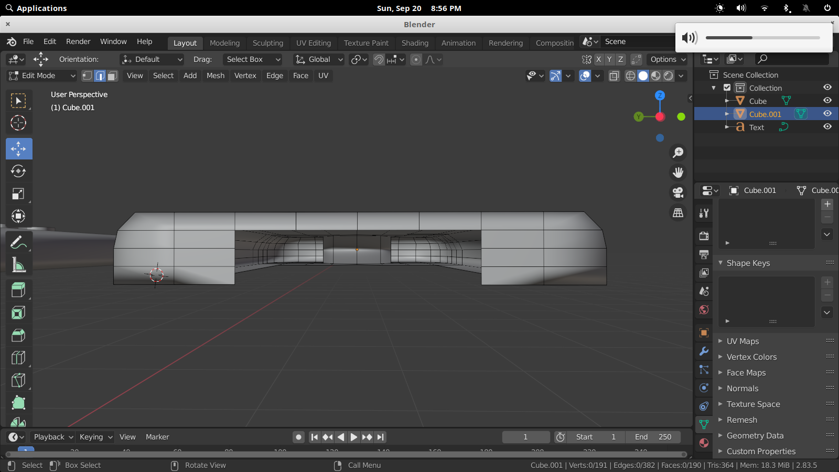The image size is (839, 472).
Task: Open Global transform orientation dropdown
Action: pos(319,59)
